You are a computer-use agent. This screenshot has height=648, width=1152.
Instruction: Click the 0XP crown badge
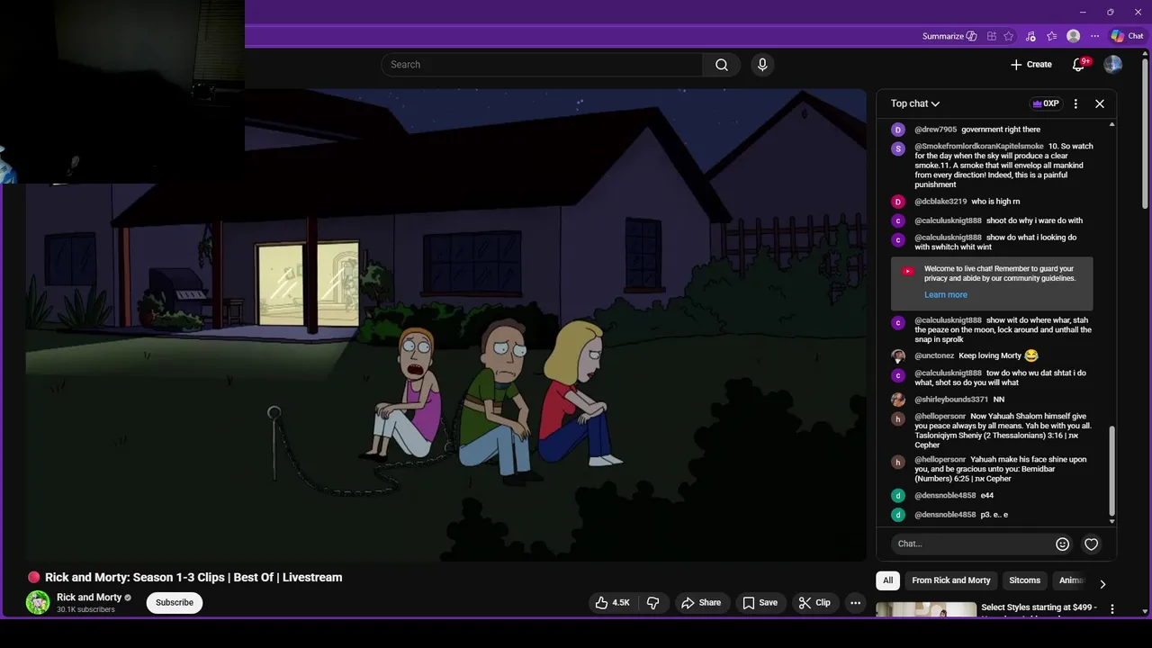click(1046, 103)
